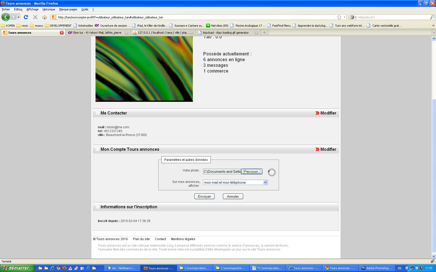The height and width of the screenshot is (272, 436).
Task: Switch to the *C:\www\projets editor taskbar window
Action: tap(268, 268)
